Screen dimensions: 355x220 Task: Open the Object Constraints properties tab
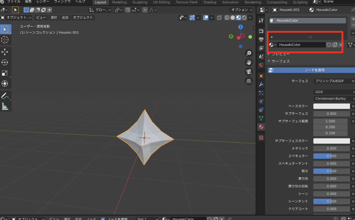click(x=261, y=110)
